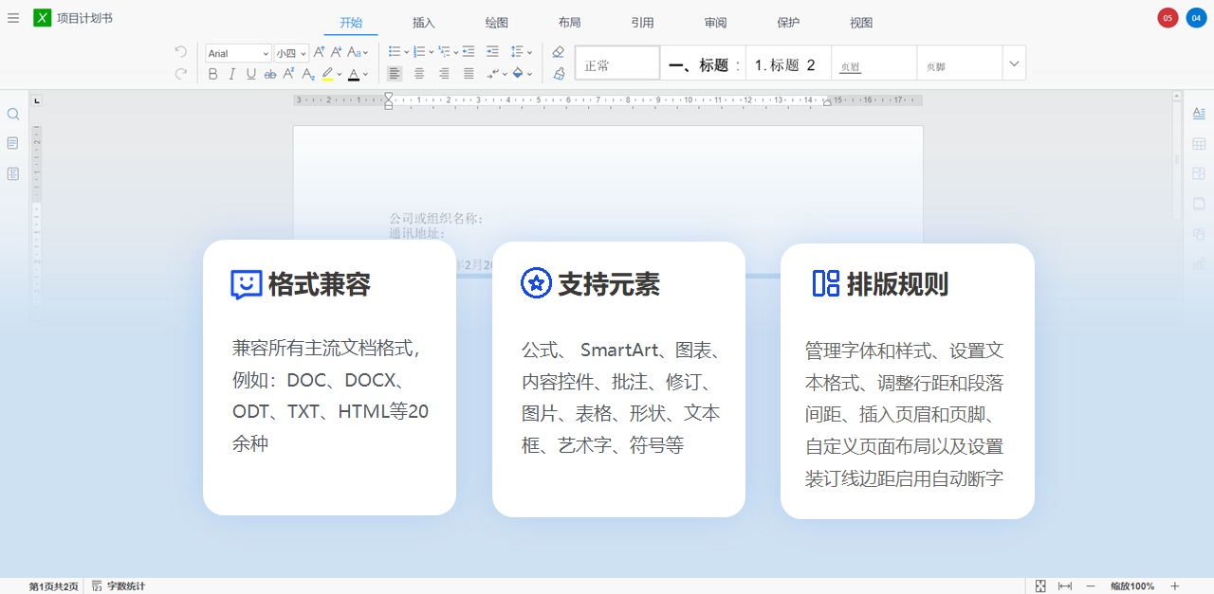Copy style with the paintbrush icon

[558, 73]
